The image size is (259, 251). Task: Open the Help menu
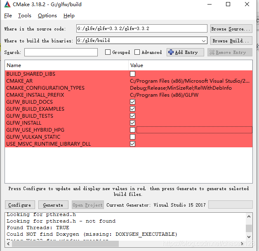coord(69,16)
